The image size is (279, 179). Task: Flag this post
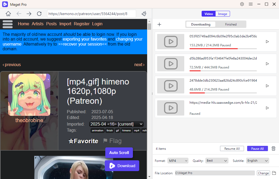pos(112,141)
